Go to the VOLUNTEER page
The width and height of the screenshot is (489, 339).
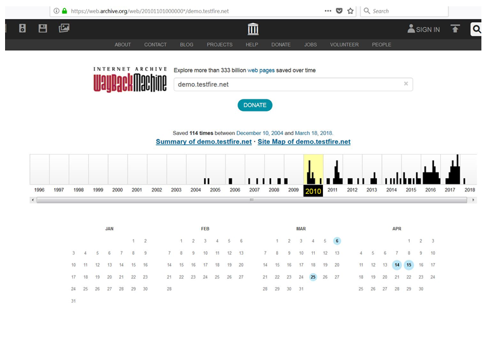pos(344,45)
